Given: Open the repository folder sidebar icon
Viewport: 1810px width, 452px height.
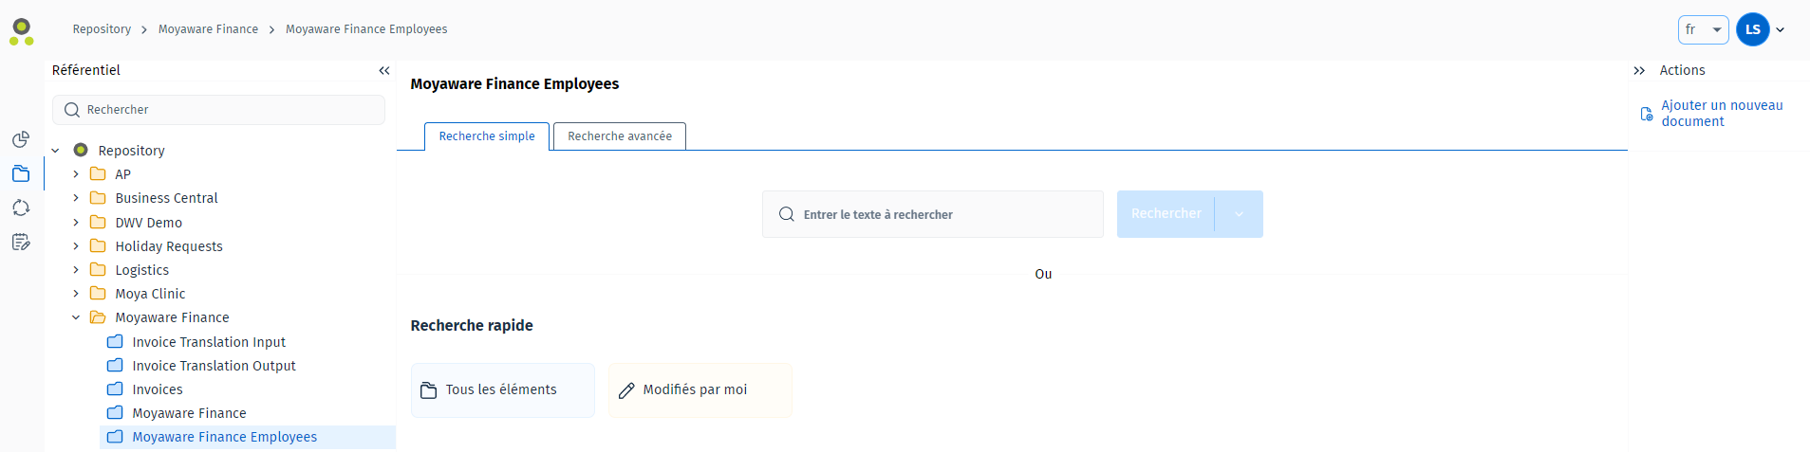Looking at the screenshot, I should (x=21, y=173).
